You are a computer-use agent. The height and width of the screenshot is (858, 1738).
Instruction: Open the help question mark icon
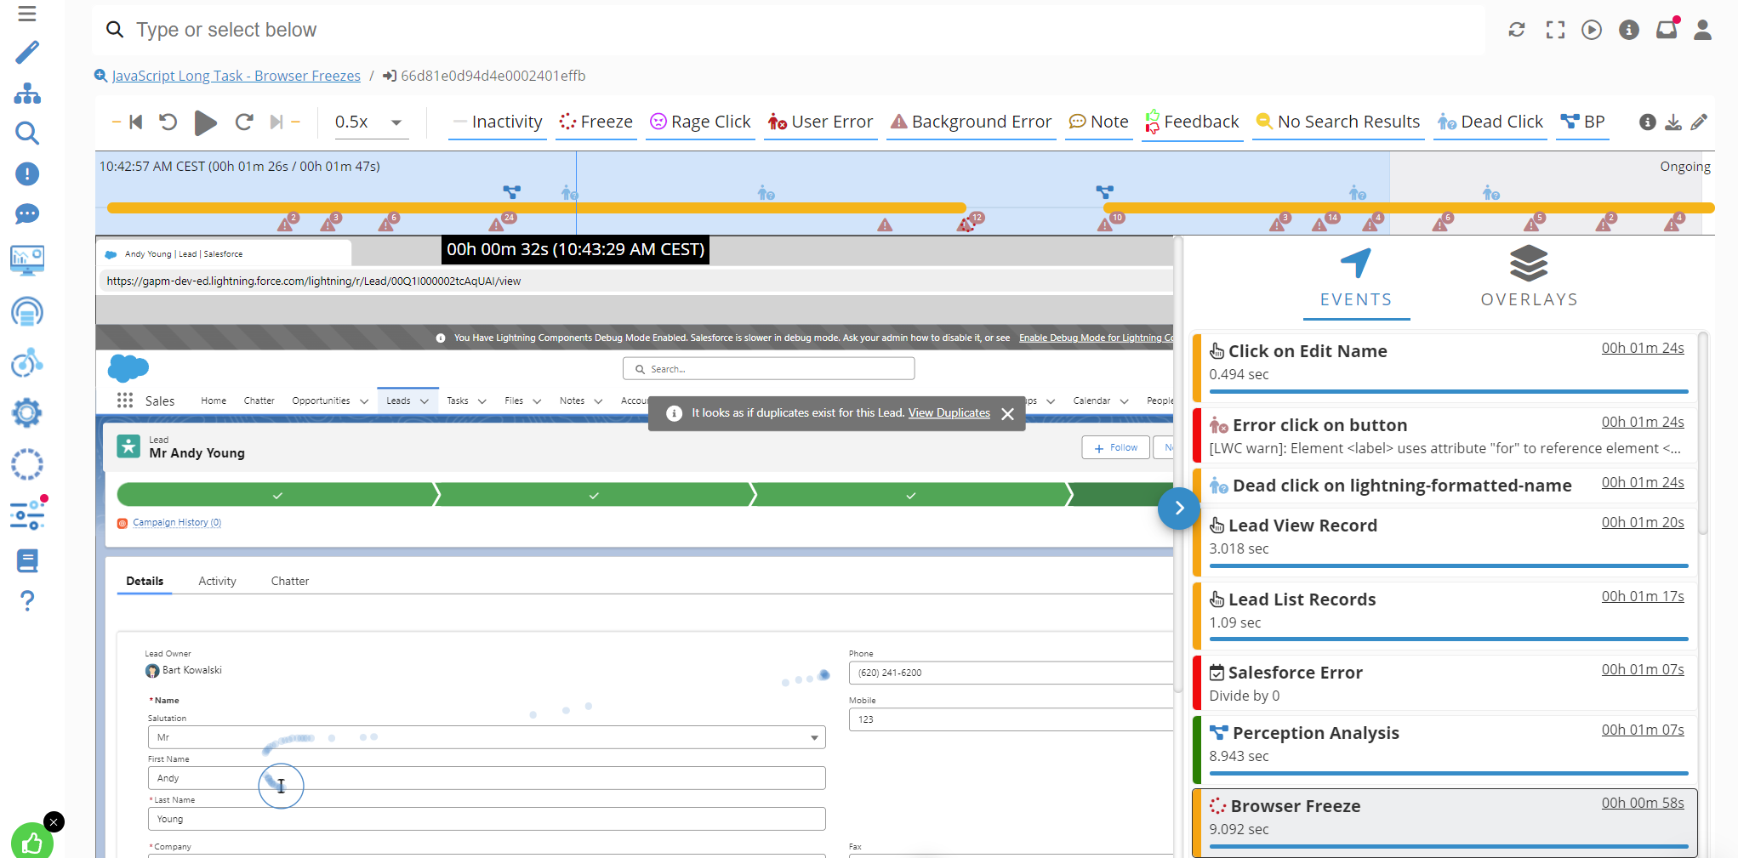click(x=27, y=601)
